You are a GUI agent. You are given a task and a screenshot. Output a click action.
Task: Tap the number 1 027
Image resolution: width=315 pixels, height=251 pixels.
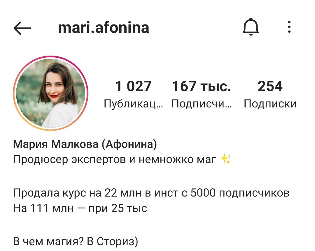[x=133, y=86]
